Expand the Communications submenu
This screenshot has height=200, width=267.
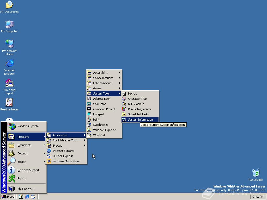[x=104, y=78]
